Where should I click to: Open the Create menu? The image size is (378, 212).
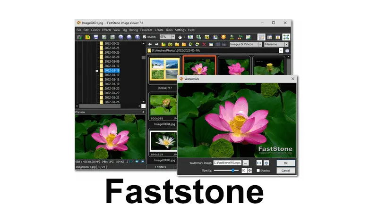[159, 30]
